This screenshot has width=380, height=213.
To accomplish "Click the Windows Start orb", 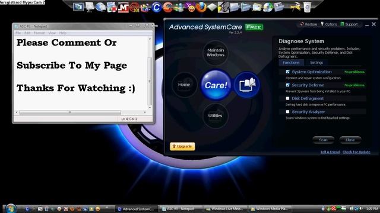I will (11, 208).
